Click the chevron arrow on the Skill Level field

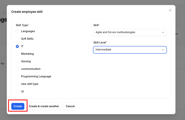[163, 50]
